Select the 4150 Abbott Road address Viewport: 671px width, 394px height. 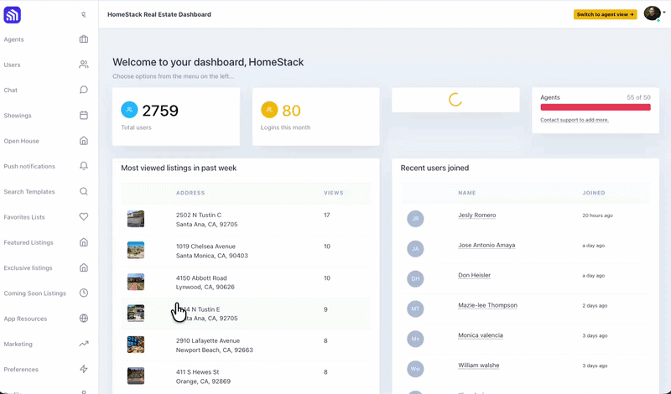pos(205,283)
